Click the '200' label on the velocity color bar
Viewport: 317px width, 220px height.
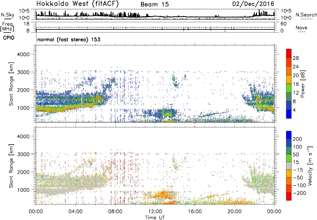click(298, 139)
